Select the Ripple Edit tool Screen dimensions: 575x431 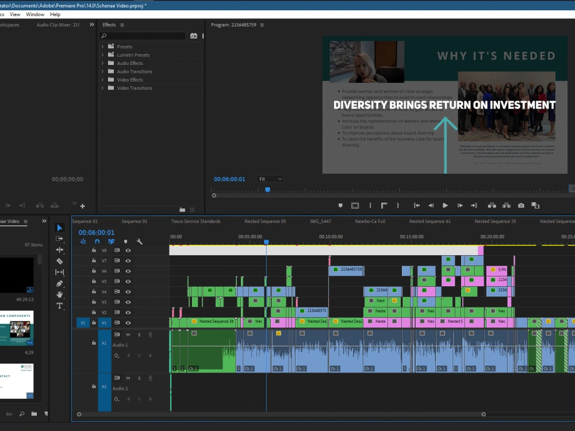[x=59, y=250]
